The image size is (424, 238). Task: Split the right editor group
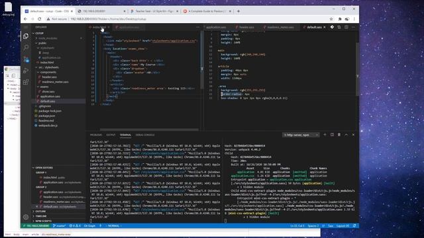pos(346,27)
